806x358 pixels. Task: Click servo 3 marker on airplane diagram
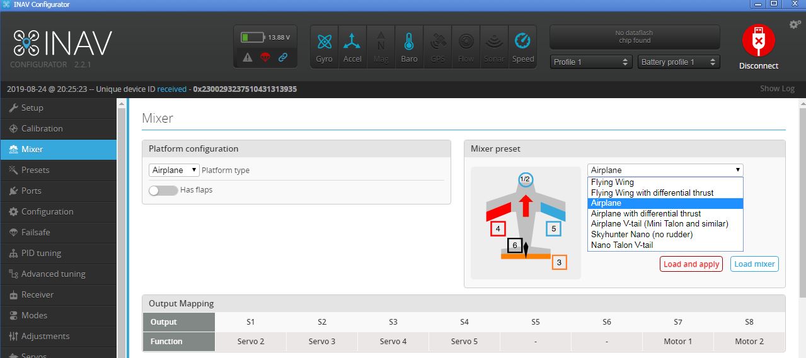pos(559,262)
